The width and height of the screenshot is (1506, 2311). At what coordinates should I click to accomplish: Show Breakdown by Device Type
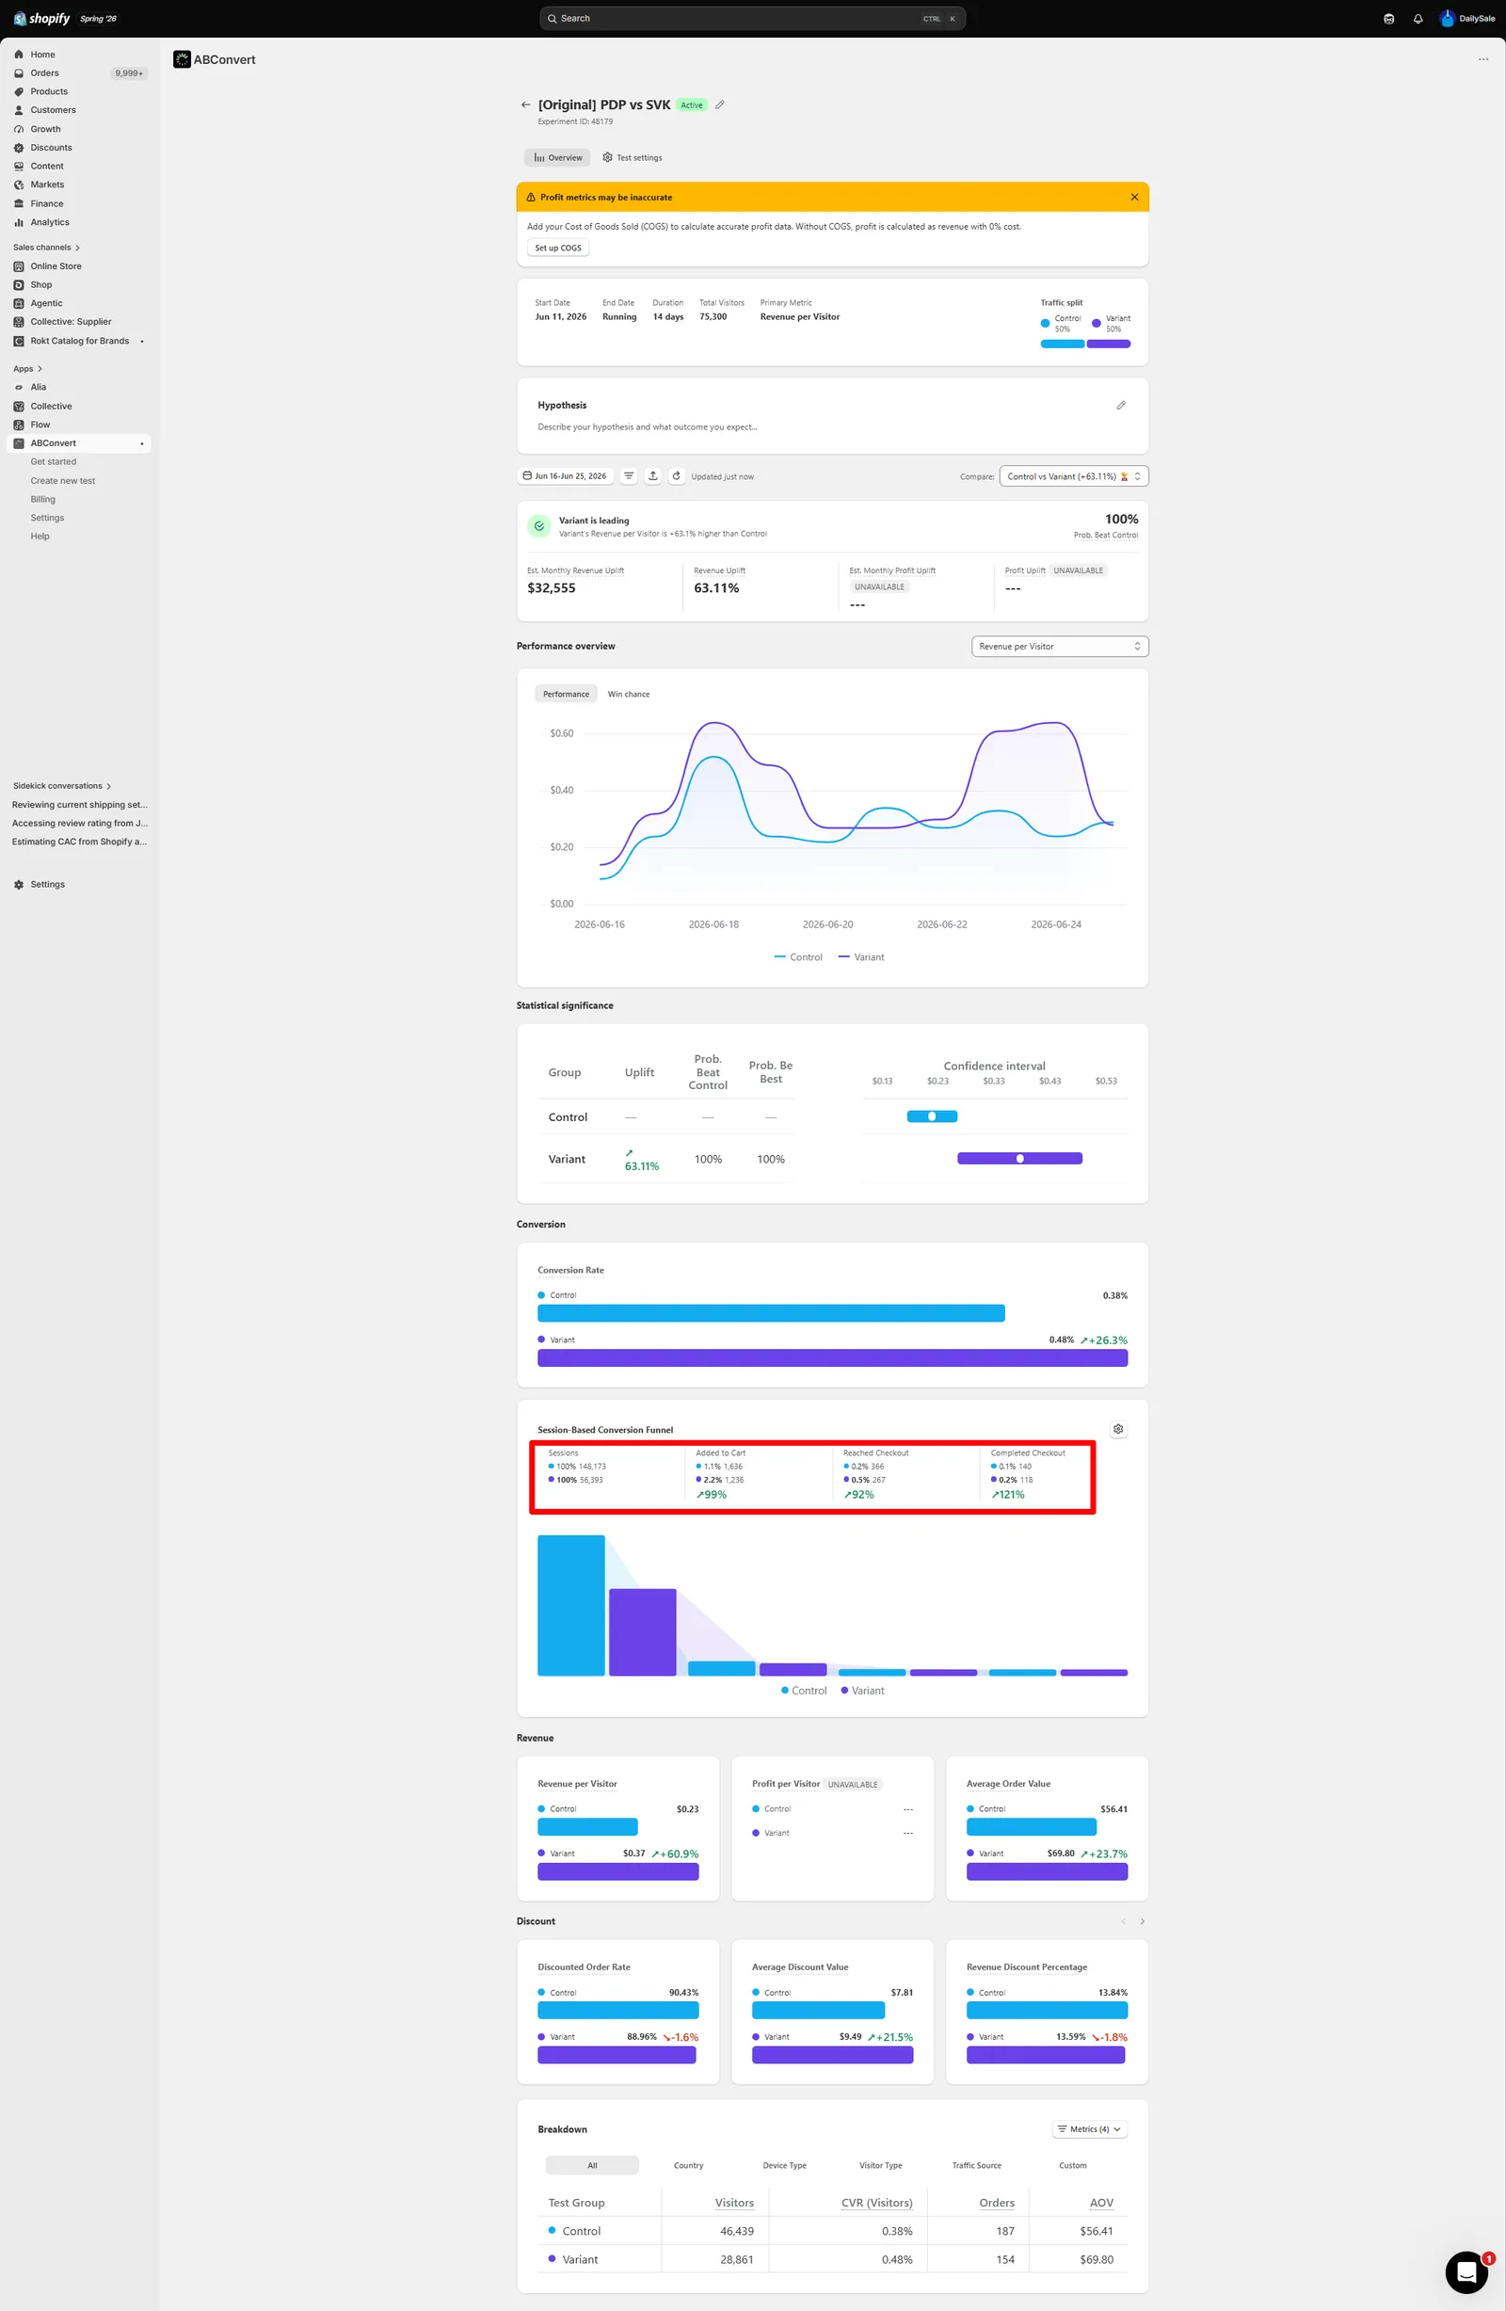tap(785, 2165)
